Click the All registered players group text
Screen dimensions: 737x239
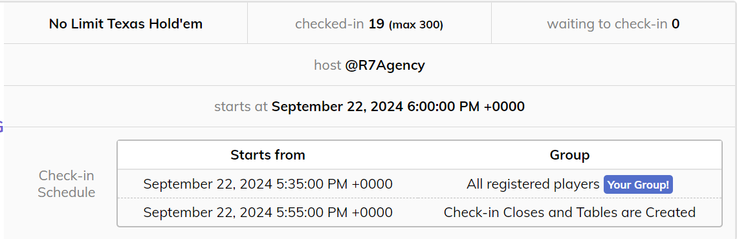[533, 184]
